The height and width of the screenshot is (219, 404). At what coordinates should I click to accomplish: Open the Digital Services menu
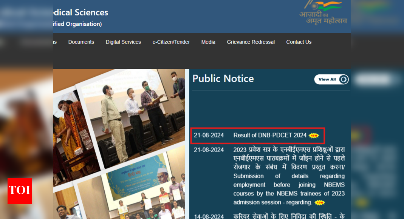tap(123, 42)
